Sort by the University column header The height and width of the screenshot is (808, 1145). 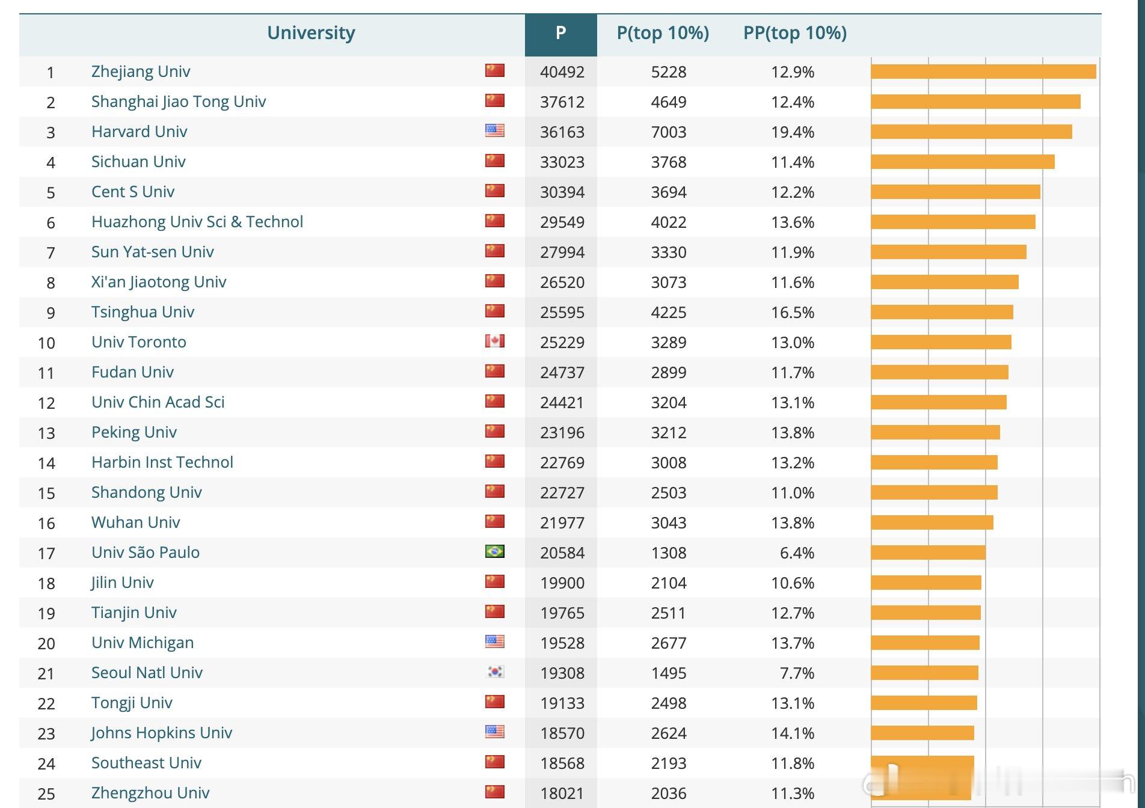(311, 33)
